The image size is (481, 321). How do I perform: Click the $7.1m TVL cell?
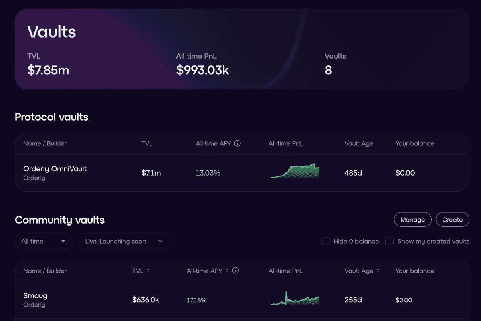[151, 173]
